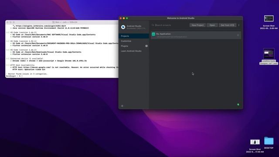Click the Welcome to Android Studio title
Image resolution: width=279 pixels, height=157 pixels.
click(x=180, y=18)
